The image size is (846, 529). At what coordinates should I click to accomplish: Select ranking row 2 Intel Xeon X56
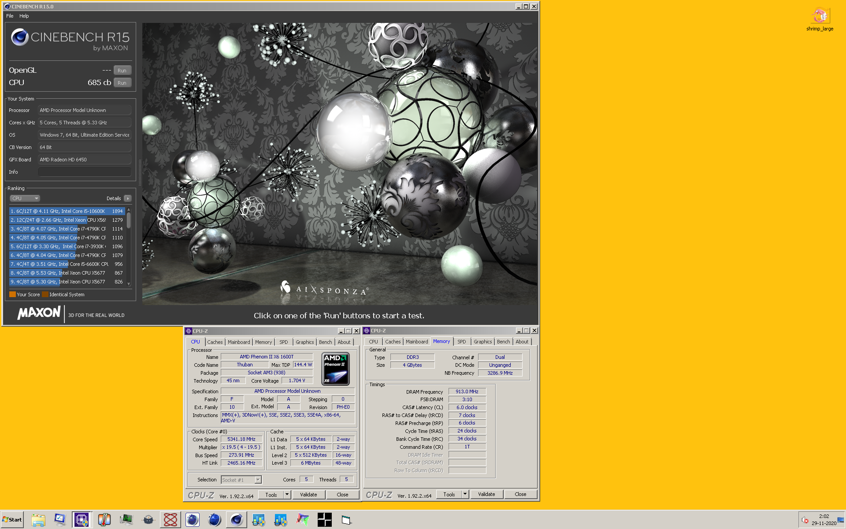(x=67, y=220)
